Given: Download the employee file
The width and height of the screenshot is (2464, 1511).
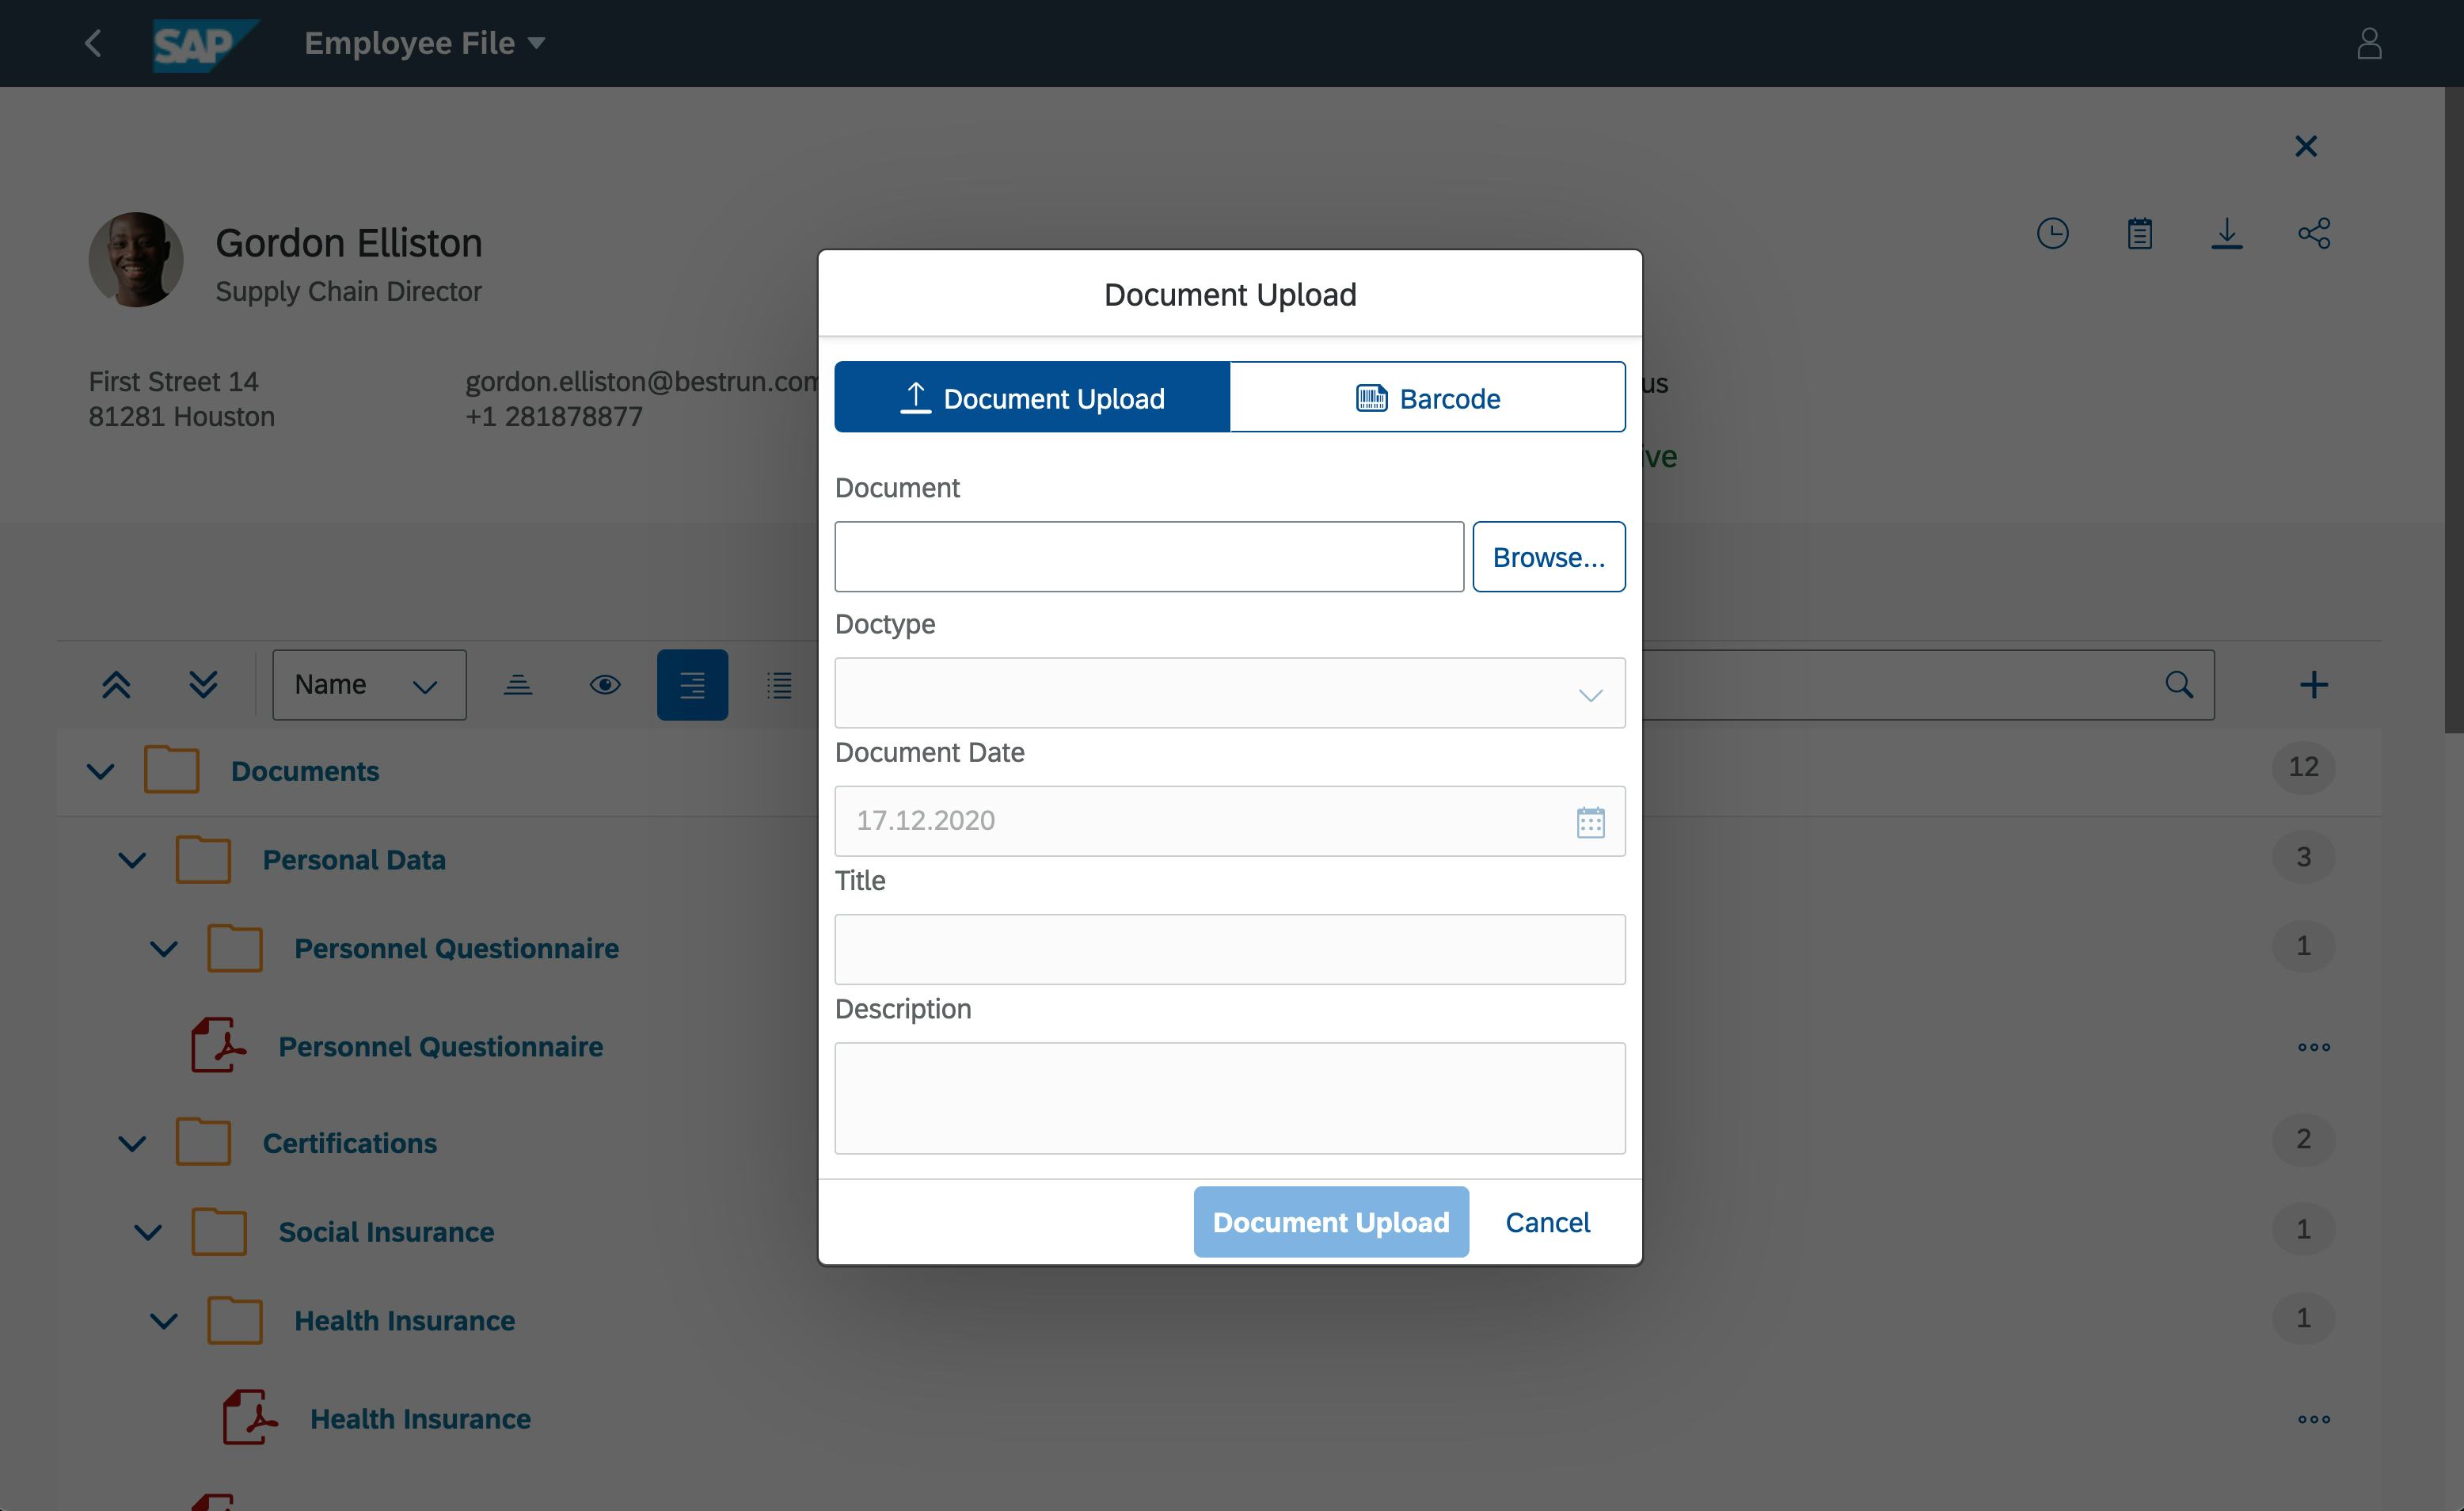Looking at the screenshot, I should pos(2227,233).
